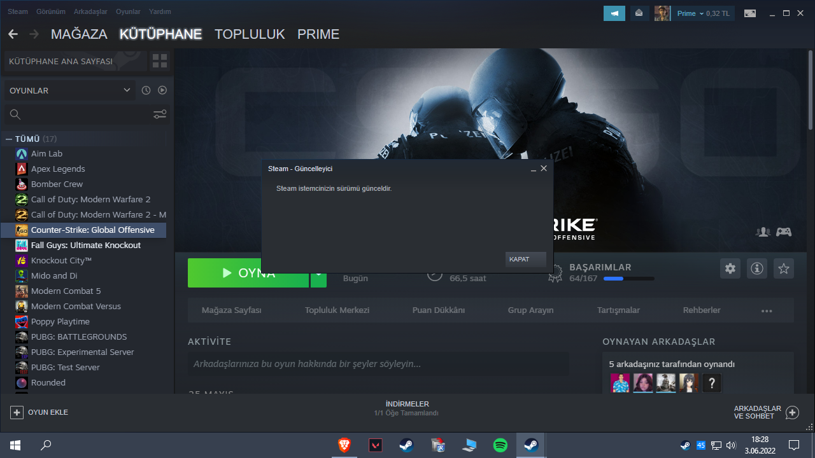
Task: Close the Steam updater dialog with X
Action: click(x=544, y=169)
